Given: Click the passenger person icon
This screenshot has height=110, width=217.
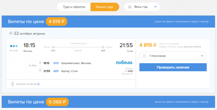Looking at the screenshot, I should 144,56.
